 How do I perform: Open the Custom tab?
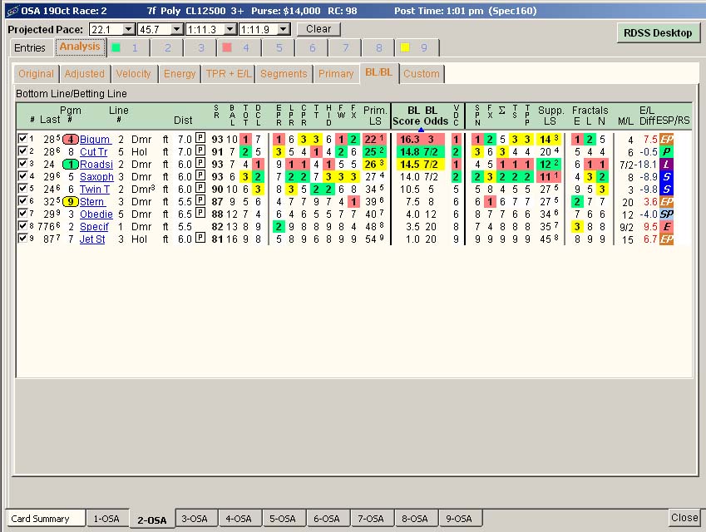tap(422, 74)
